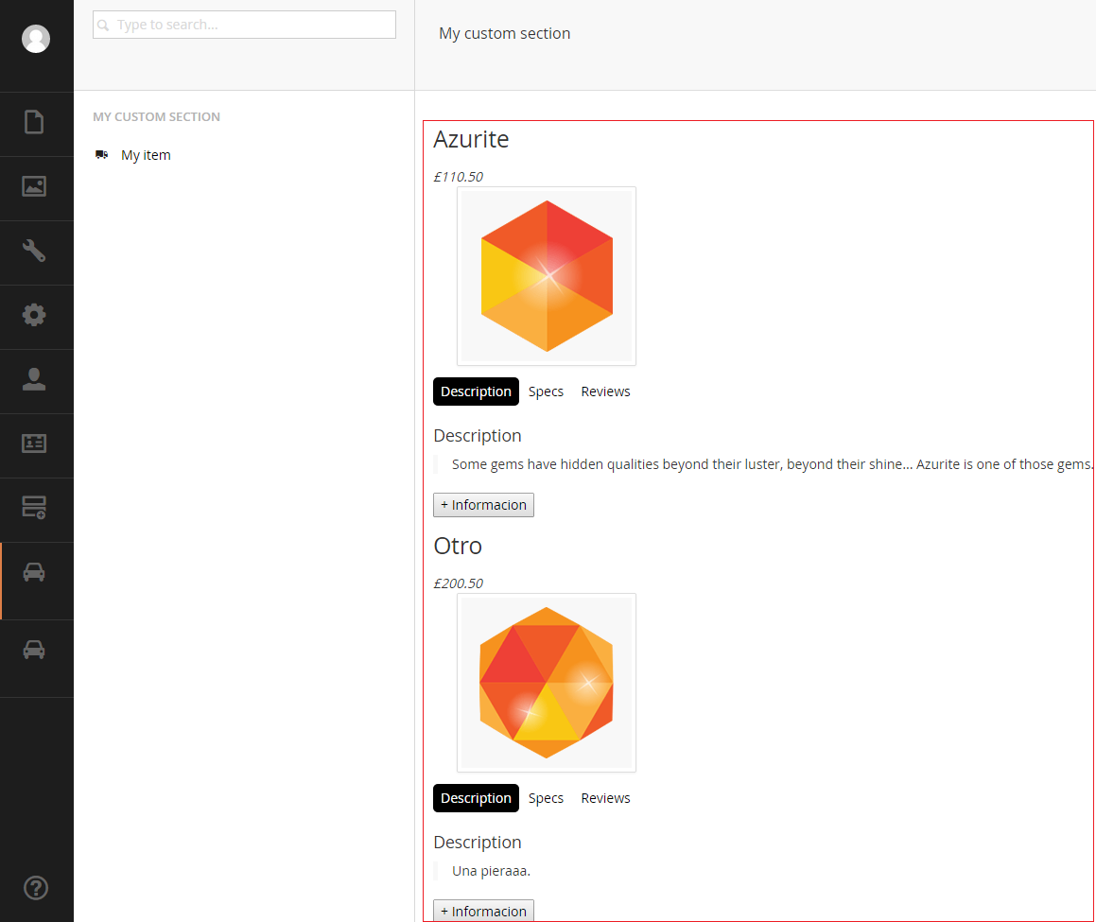
Task: Click the Otro product heading
Action: tap(458, 546)
